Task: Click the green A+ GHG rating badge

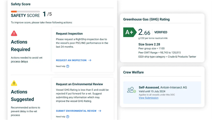Action: click(x=130, y=32)
